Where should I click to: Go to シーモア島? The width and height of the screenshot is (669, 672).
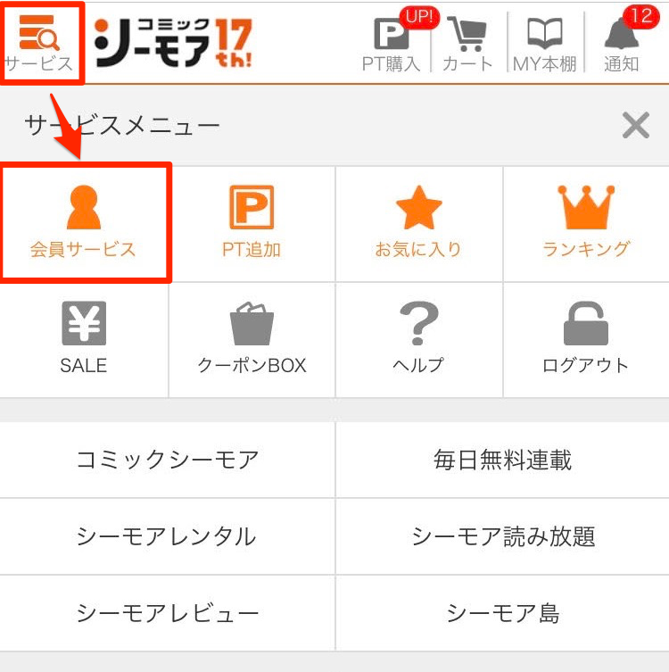(x=503, y=613)
